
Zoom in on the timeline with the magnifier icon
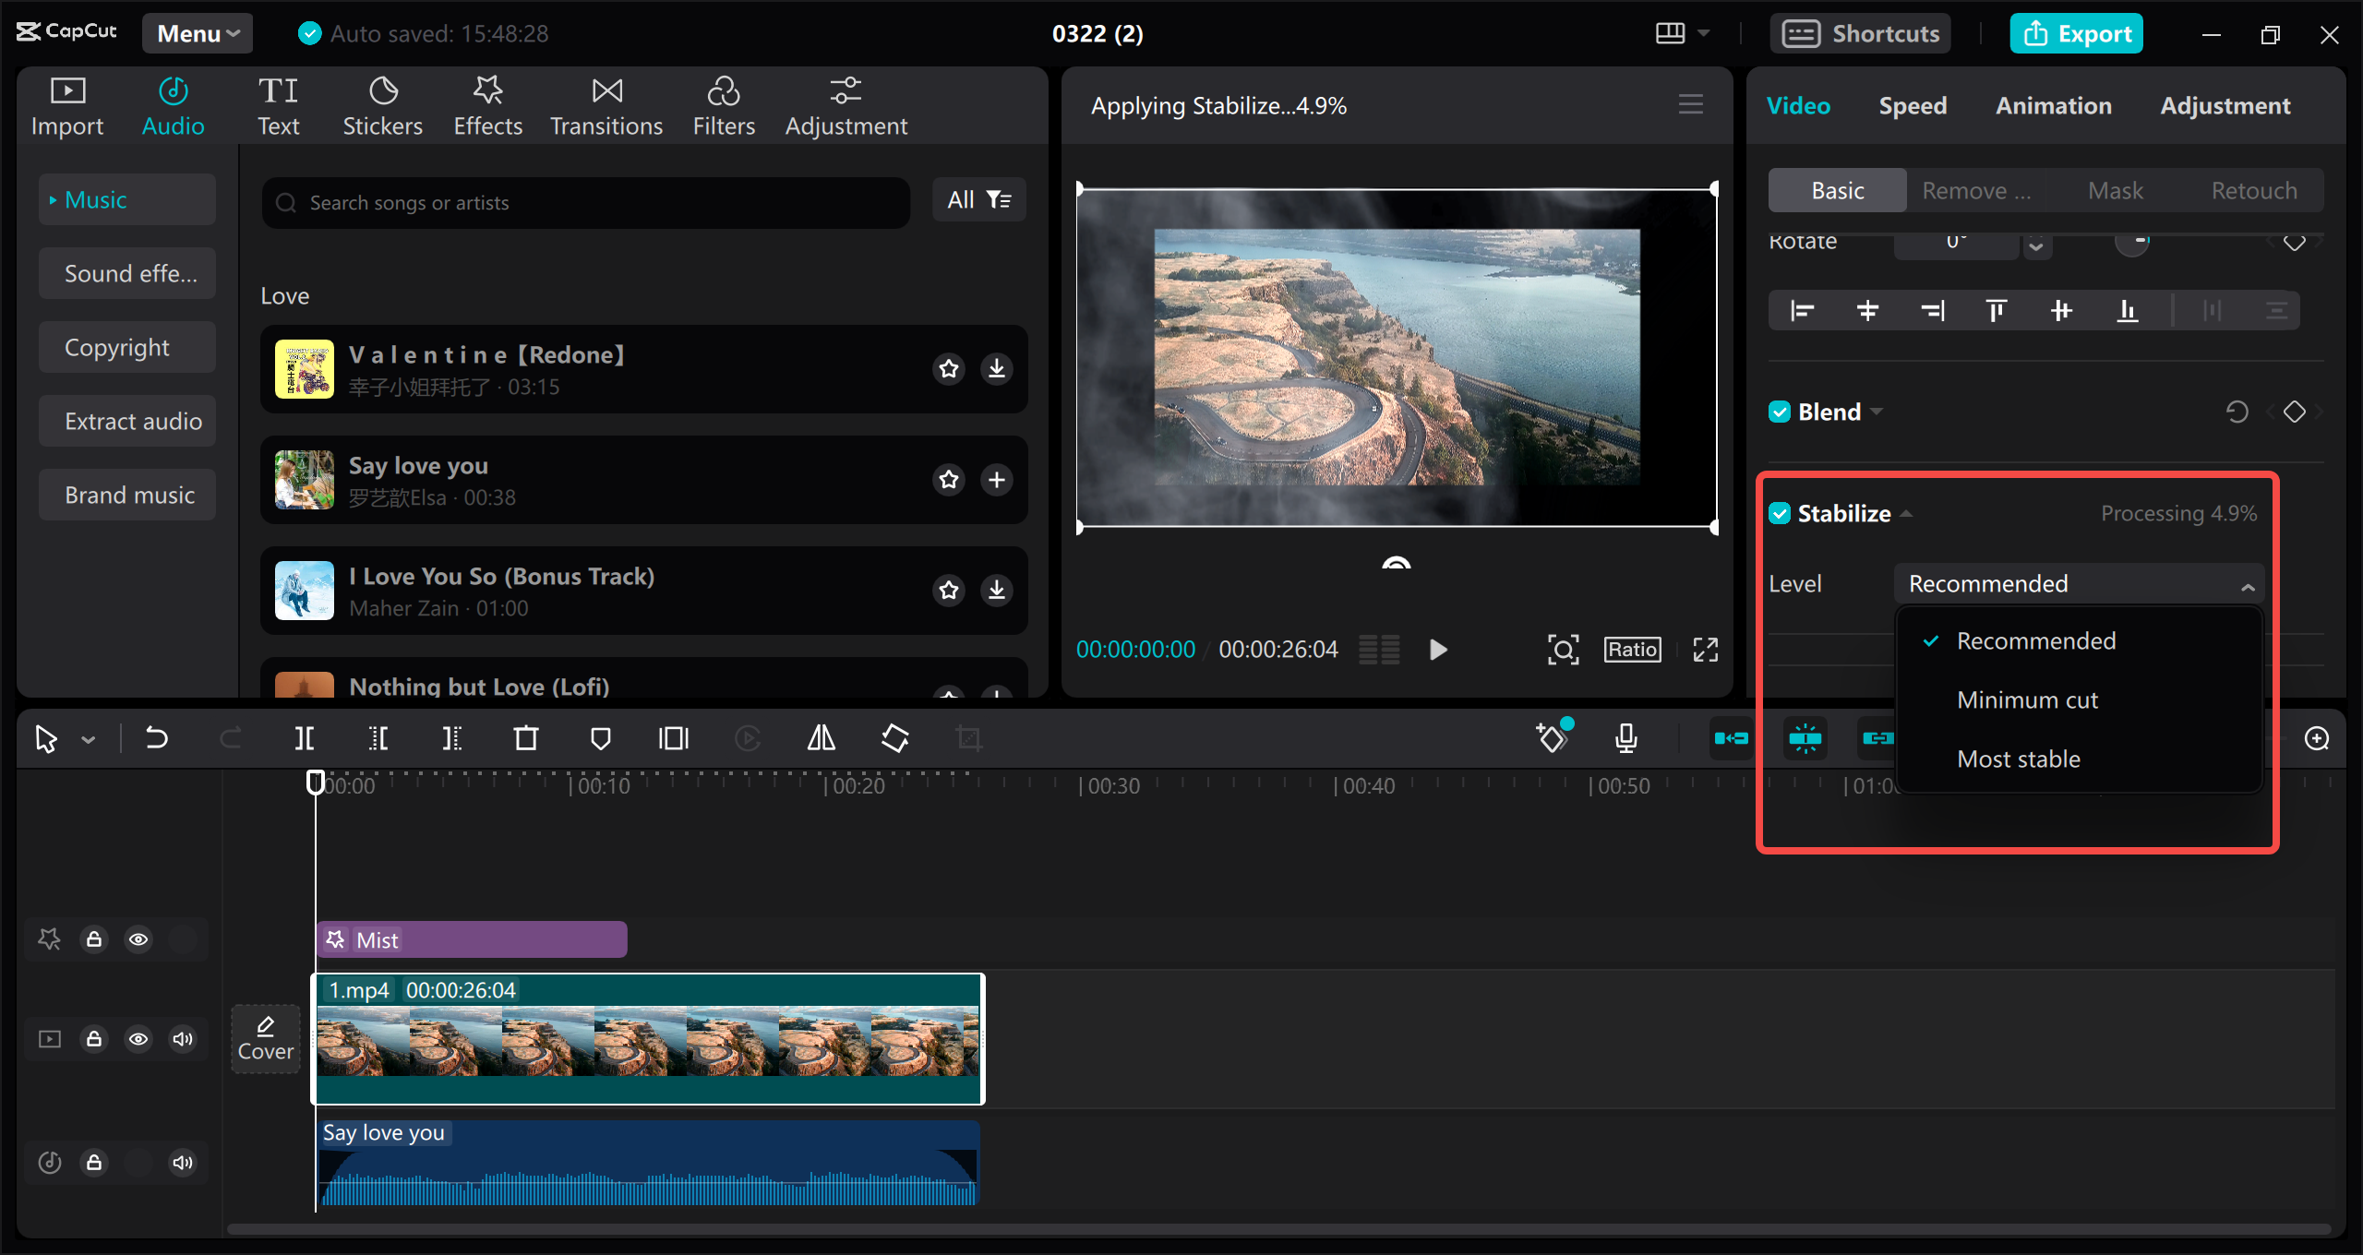pos(2316,738)
